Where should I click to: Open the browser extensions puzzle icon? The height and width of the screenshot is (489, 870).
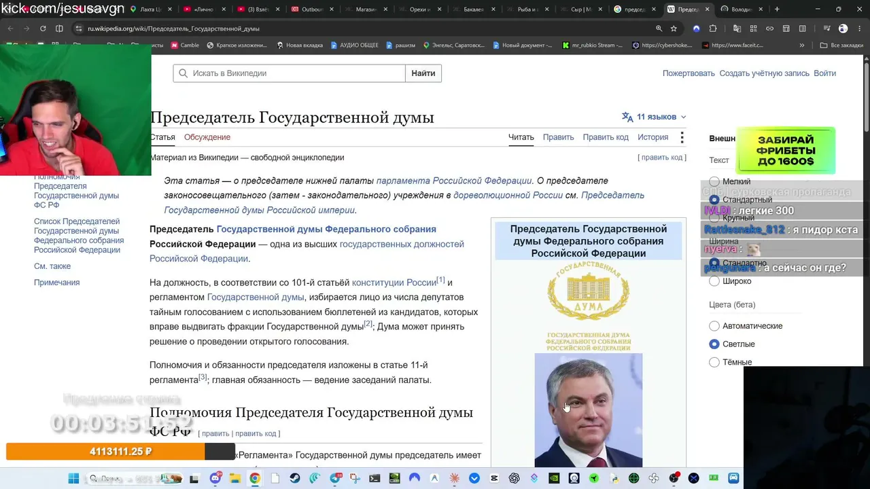(x=713, y=29)
